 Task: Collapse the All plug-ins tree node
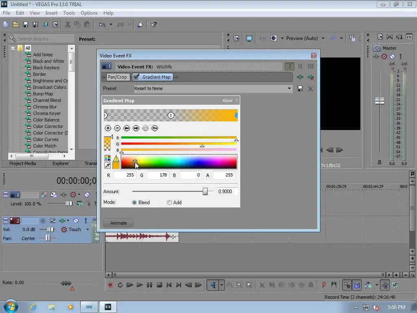pyautogui.click(x=13, y=48)
